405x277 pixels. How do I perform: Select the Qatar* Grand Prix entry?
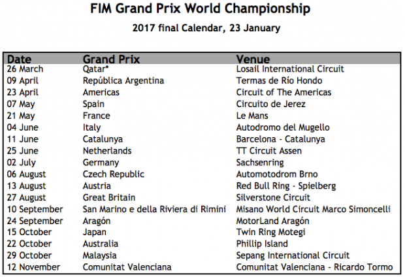(98, 69)
